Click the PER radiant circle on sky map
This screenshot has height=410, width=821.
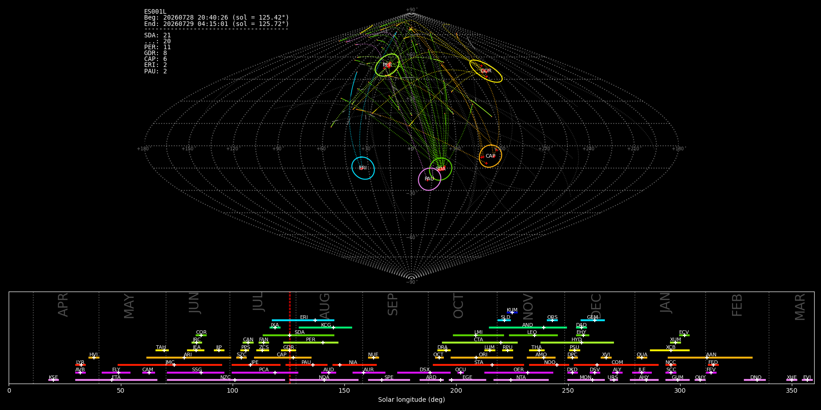tap(387, 65)
